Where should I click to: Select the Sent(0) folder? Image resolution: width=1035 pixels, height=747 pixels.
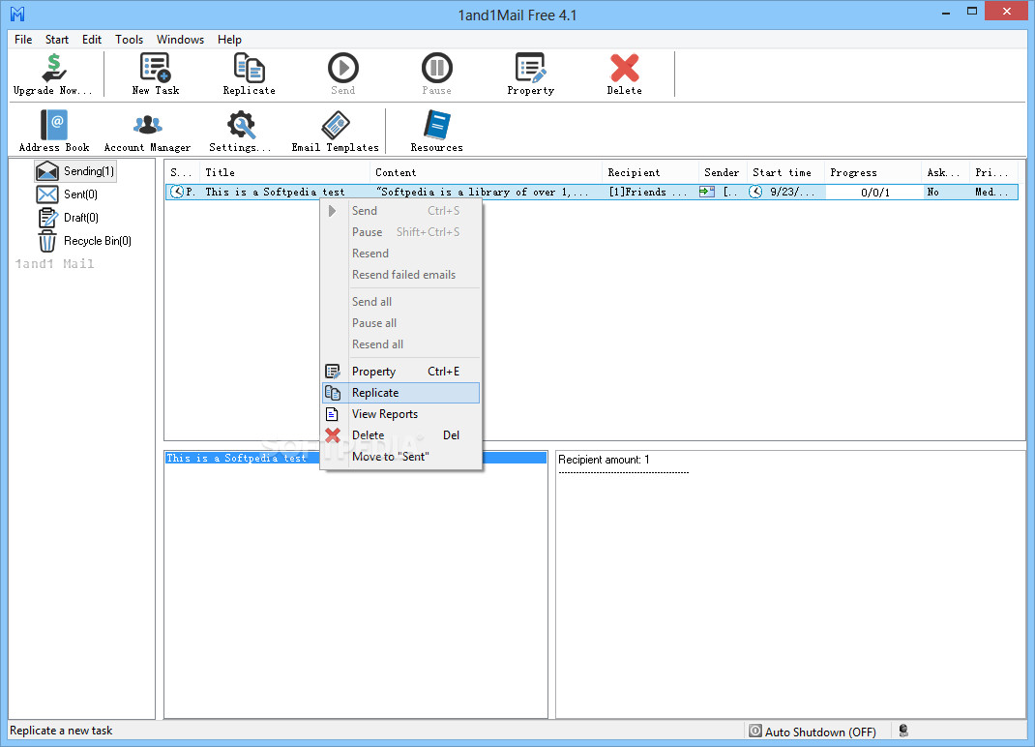[68, 194]
